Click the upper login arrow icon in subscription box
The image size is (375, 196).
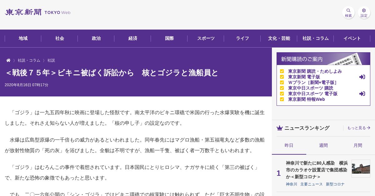pos(362,77)
